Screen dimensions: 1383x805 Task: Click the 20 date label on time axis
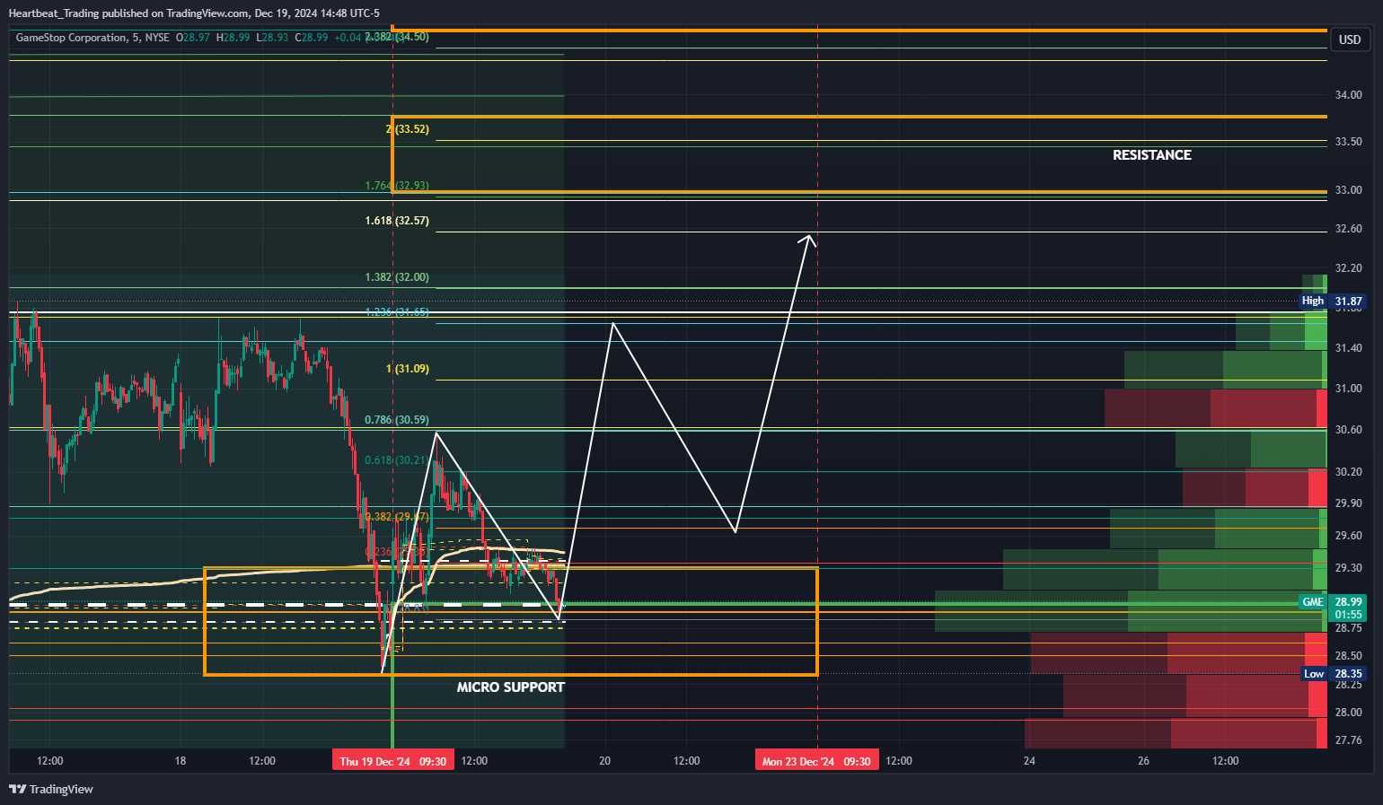tap(605, 761)
